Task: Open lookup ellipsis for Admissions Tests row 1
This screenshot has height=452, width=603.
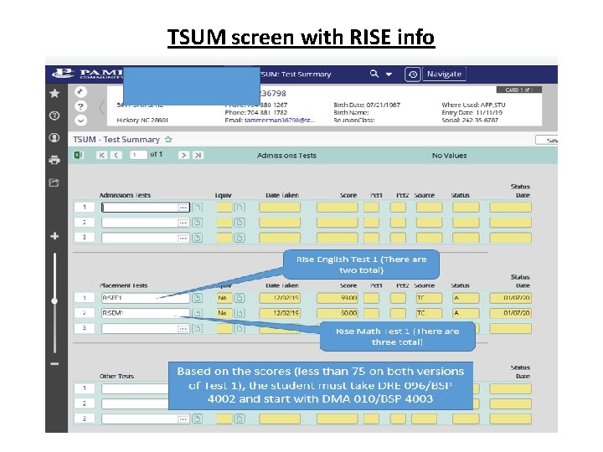Action: pos(183,208)
